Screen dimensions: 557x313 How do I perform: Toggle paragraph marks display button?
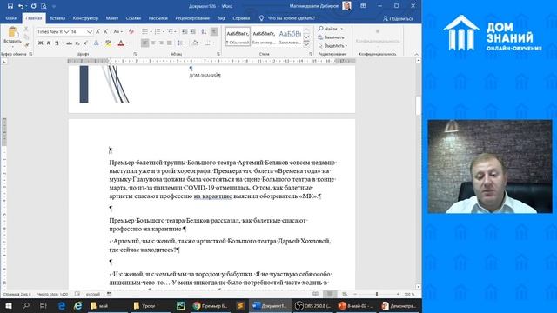pyautogui.click(x=214, y=32)
